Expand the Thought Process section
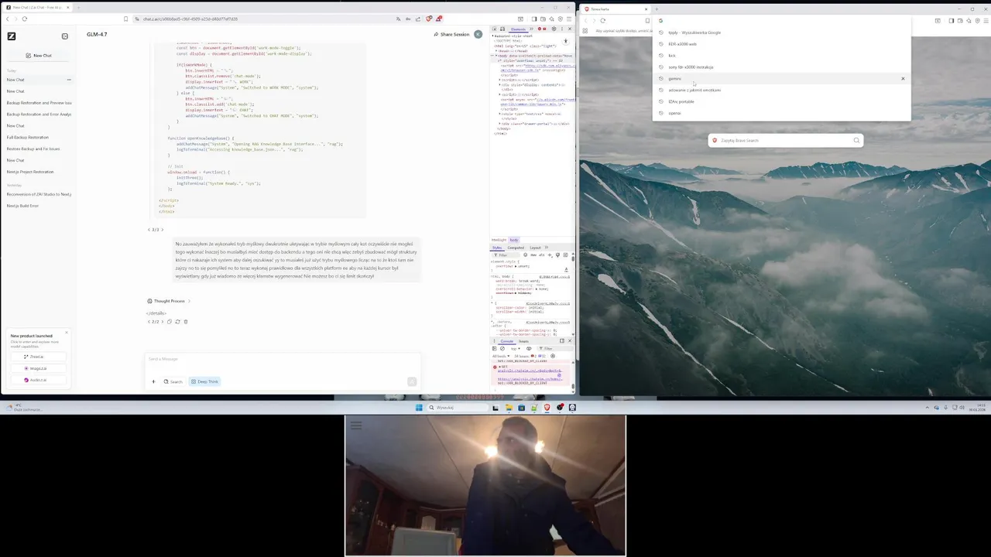 [x=169, y=301]
